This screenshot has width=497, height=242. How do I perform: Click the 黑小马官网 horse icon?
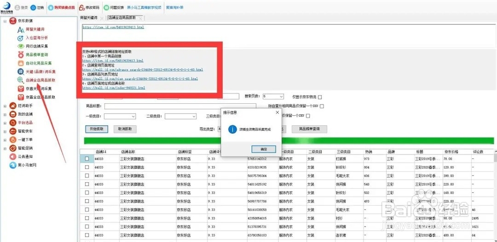13,164
